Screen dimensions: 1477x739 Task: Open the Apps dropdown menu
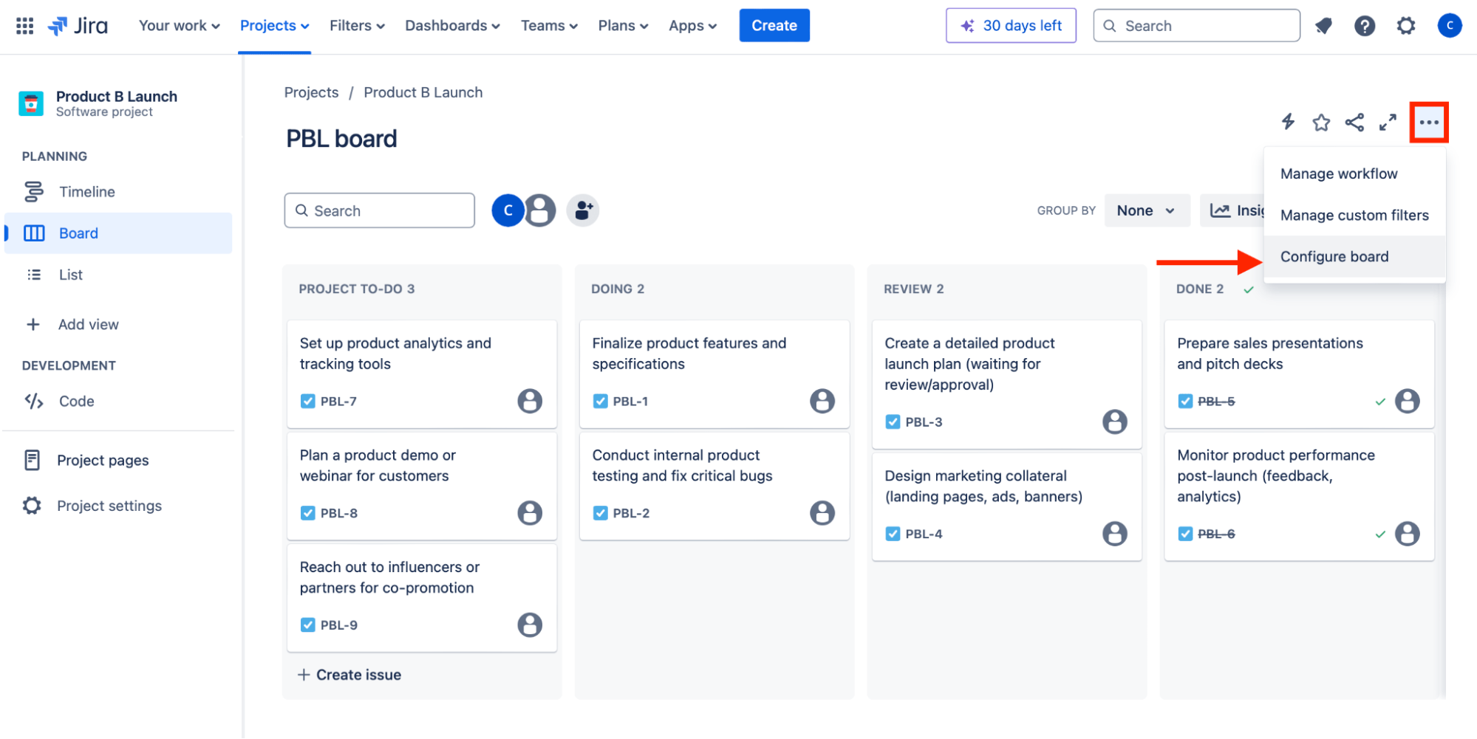692,25
